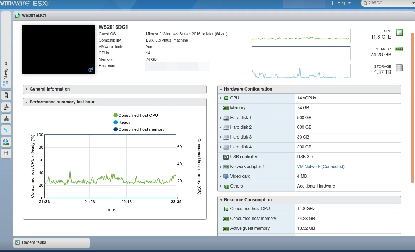Click the '22:35' time label on the chart

tap(176, 202)
